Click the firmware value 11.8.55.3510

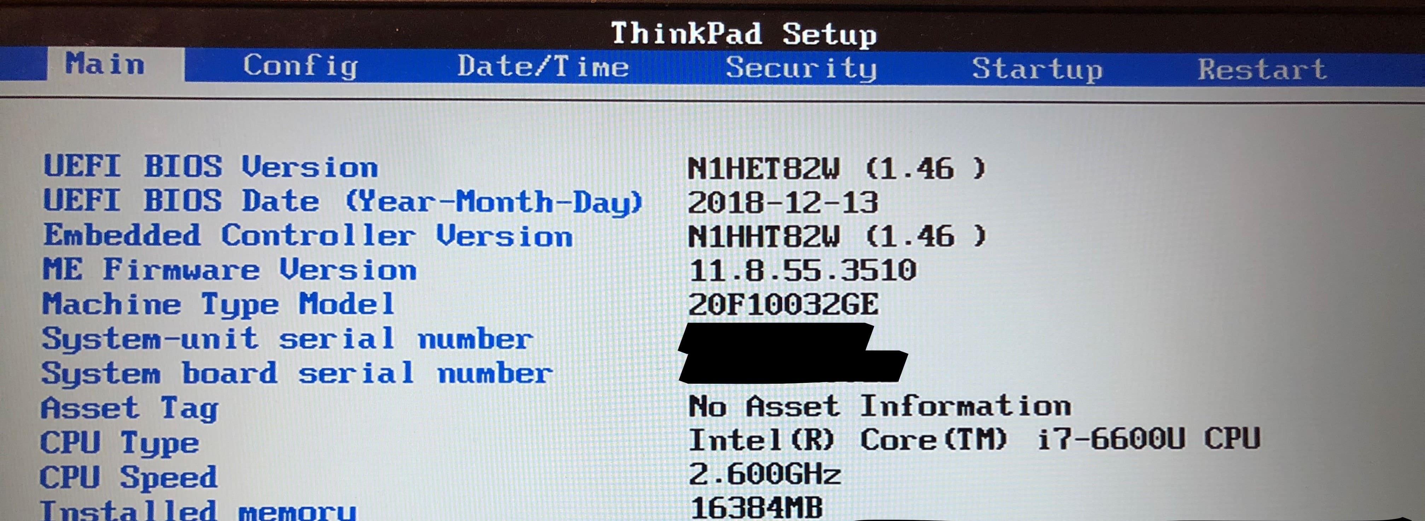(x=803, y=270)
